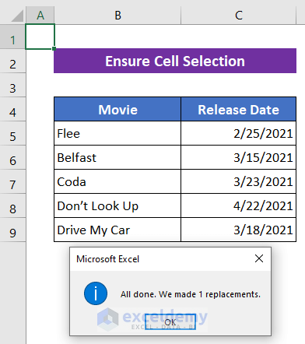Screen dimensions: 305x344
Task: Click the date 3/23/2021 cell
Action: [x=238, y=181]
